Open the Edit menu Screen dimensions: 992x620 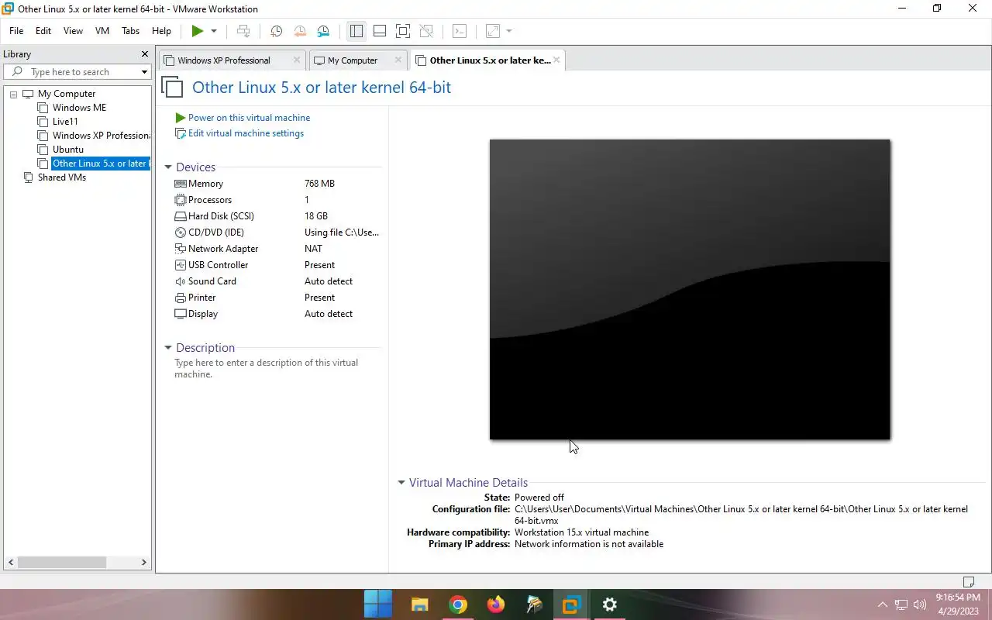(x=43, y=31)
